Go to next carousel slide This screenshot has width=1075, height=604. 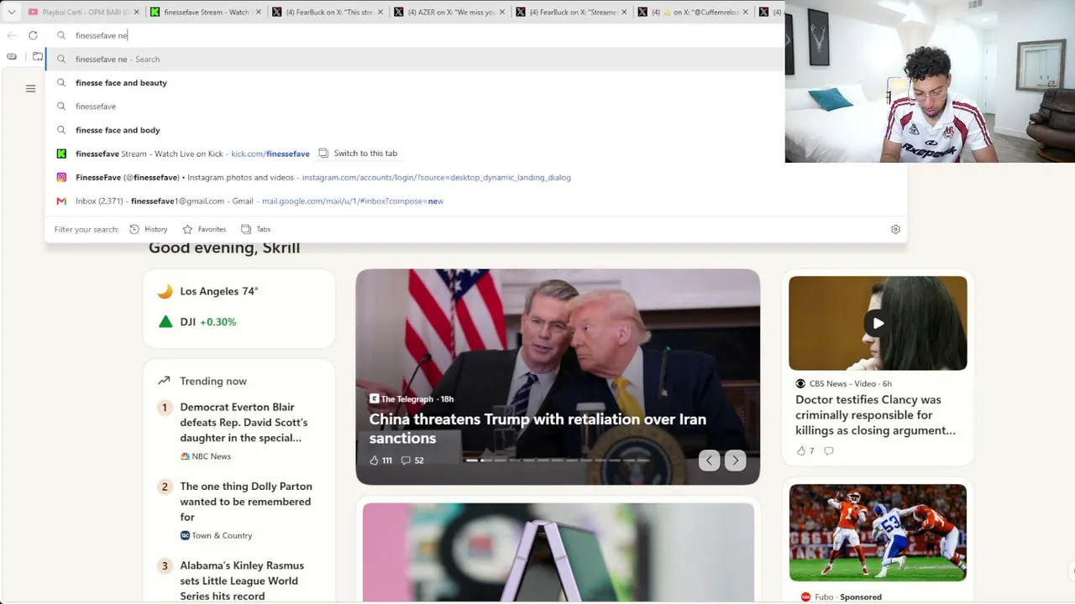click(735, 460)
